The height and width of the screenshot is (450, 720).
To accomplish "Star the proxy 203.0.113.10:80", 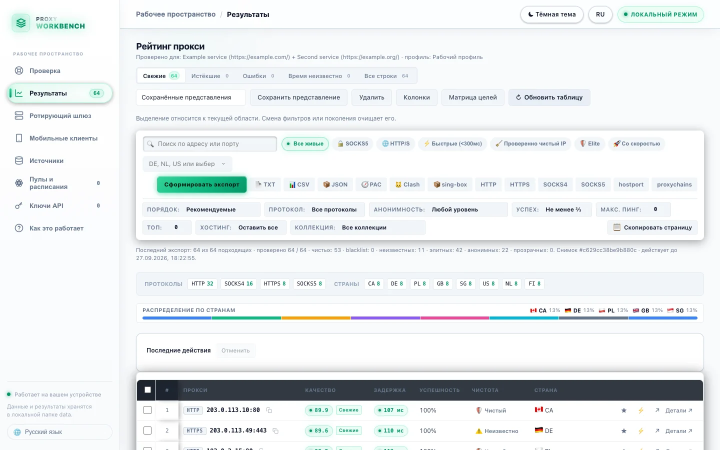I will [x=624, y=410].
